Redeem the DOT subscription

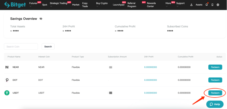pos(215,80)
